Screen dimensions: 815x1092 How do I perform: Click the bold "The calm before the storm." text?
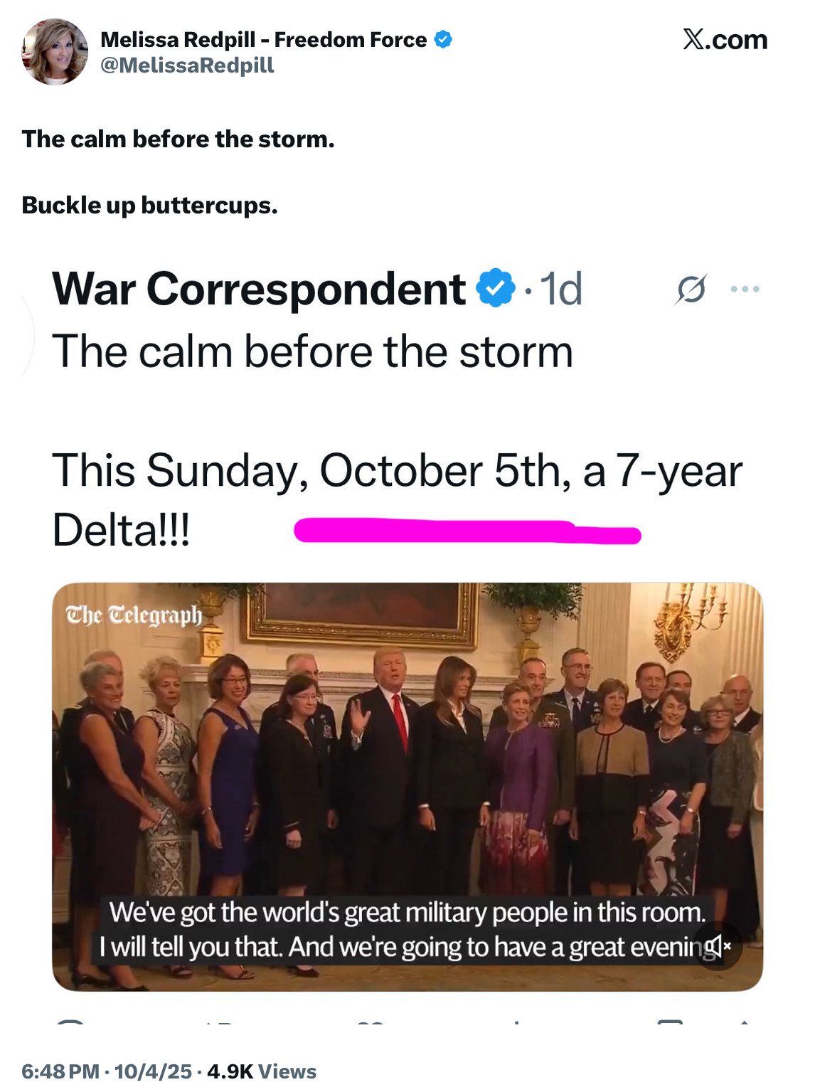point(178,139)
